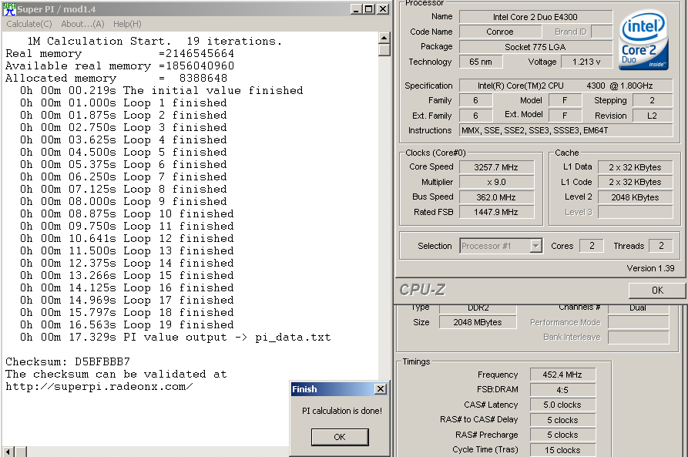Click the processor name Intel Core 2 Duo E4300
688x457 pixels.
point(535,17)
